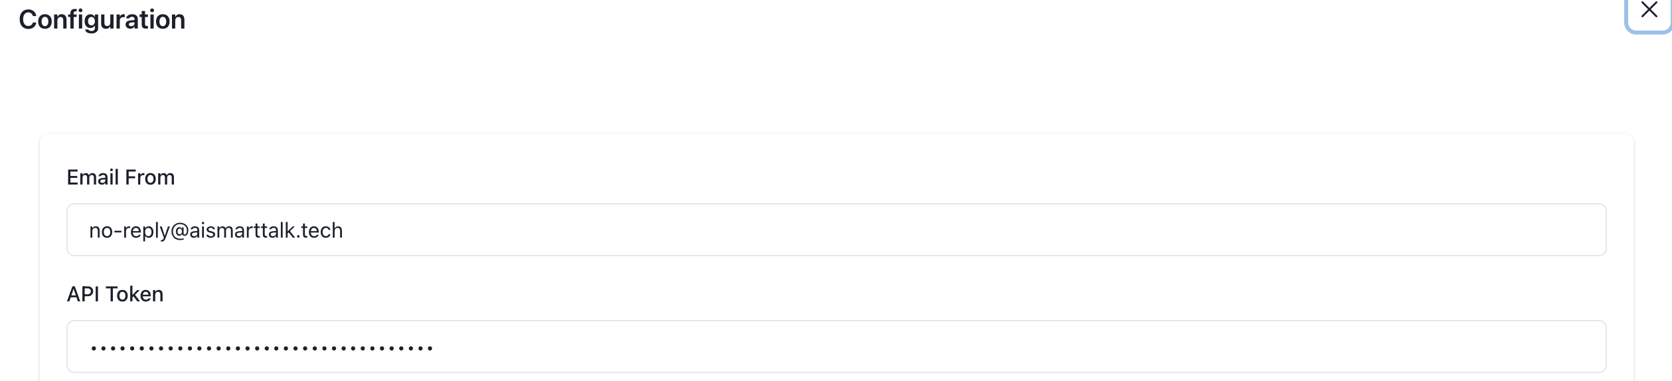The width and height of the screenshot is (1672, 381).
Task: Place cursor after last API Token dot
Action: pyautogui.click(x=434, y=347)
